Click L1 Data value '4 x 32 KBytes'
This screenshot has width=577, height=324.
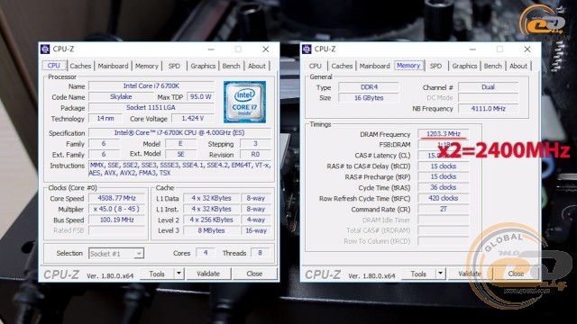point(212,198)
